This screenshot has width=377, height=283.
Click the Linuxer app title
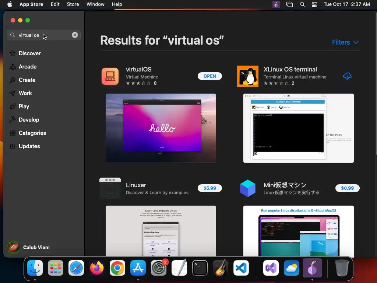136,185
